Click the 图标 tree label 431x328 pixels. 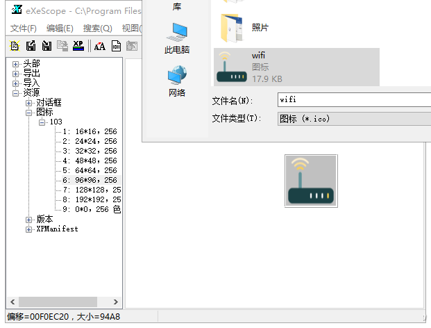[44, 112]
